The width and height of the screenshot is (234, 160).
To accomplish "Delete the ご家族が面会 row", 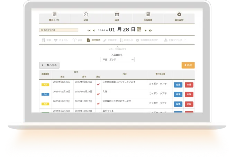I will (x=189, y=85).
